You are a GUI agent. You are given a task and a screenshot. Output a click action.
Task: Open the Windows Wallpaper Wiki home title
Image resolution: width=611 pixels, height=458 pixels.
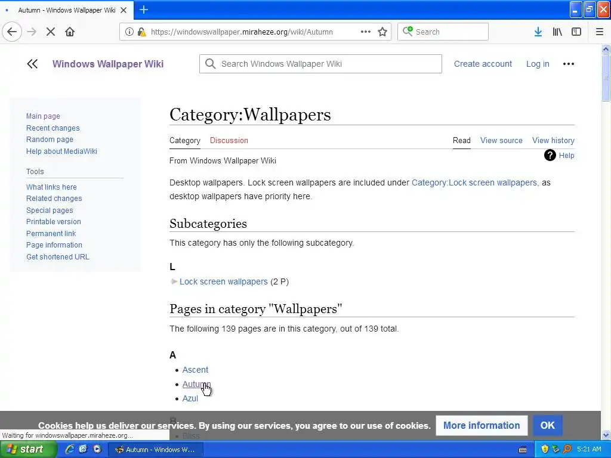108,64
